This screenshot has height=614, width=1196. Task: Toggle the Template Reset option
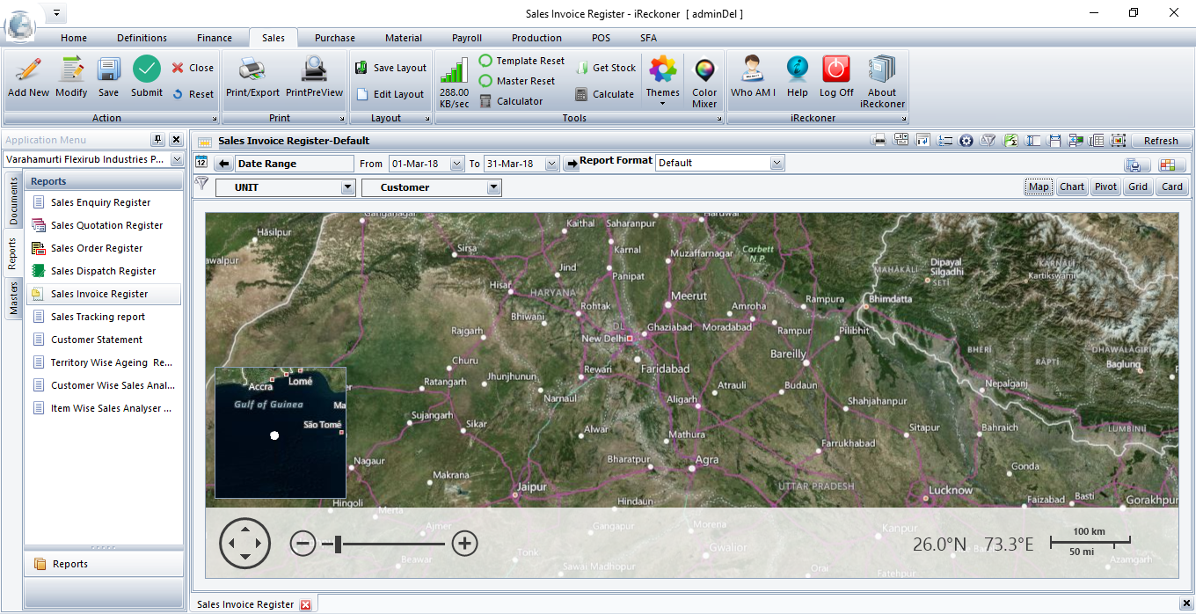[x=485, y=61]
